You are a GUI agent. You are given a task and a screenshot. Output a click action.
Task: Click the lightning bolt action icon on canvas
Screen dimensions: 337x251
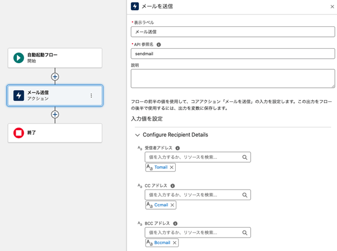18,96
